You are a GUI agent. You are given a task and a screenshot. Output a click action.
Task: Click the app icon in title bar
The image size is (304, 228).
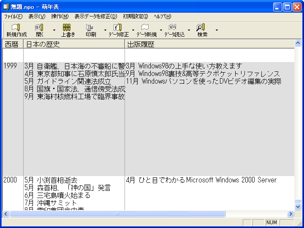pyautogui.click(x=6, y=7)
